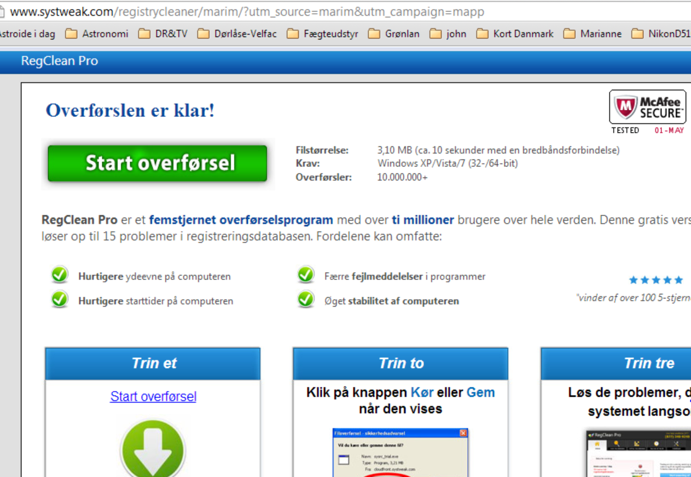Open the Fægteudstyr bookmark folder
Image resolution: width=691 pixels, height=477 pixels.
323,34
